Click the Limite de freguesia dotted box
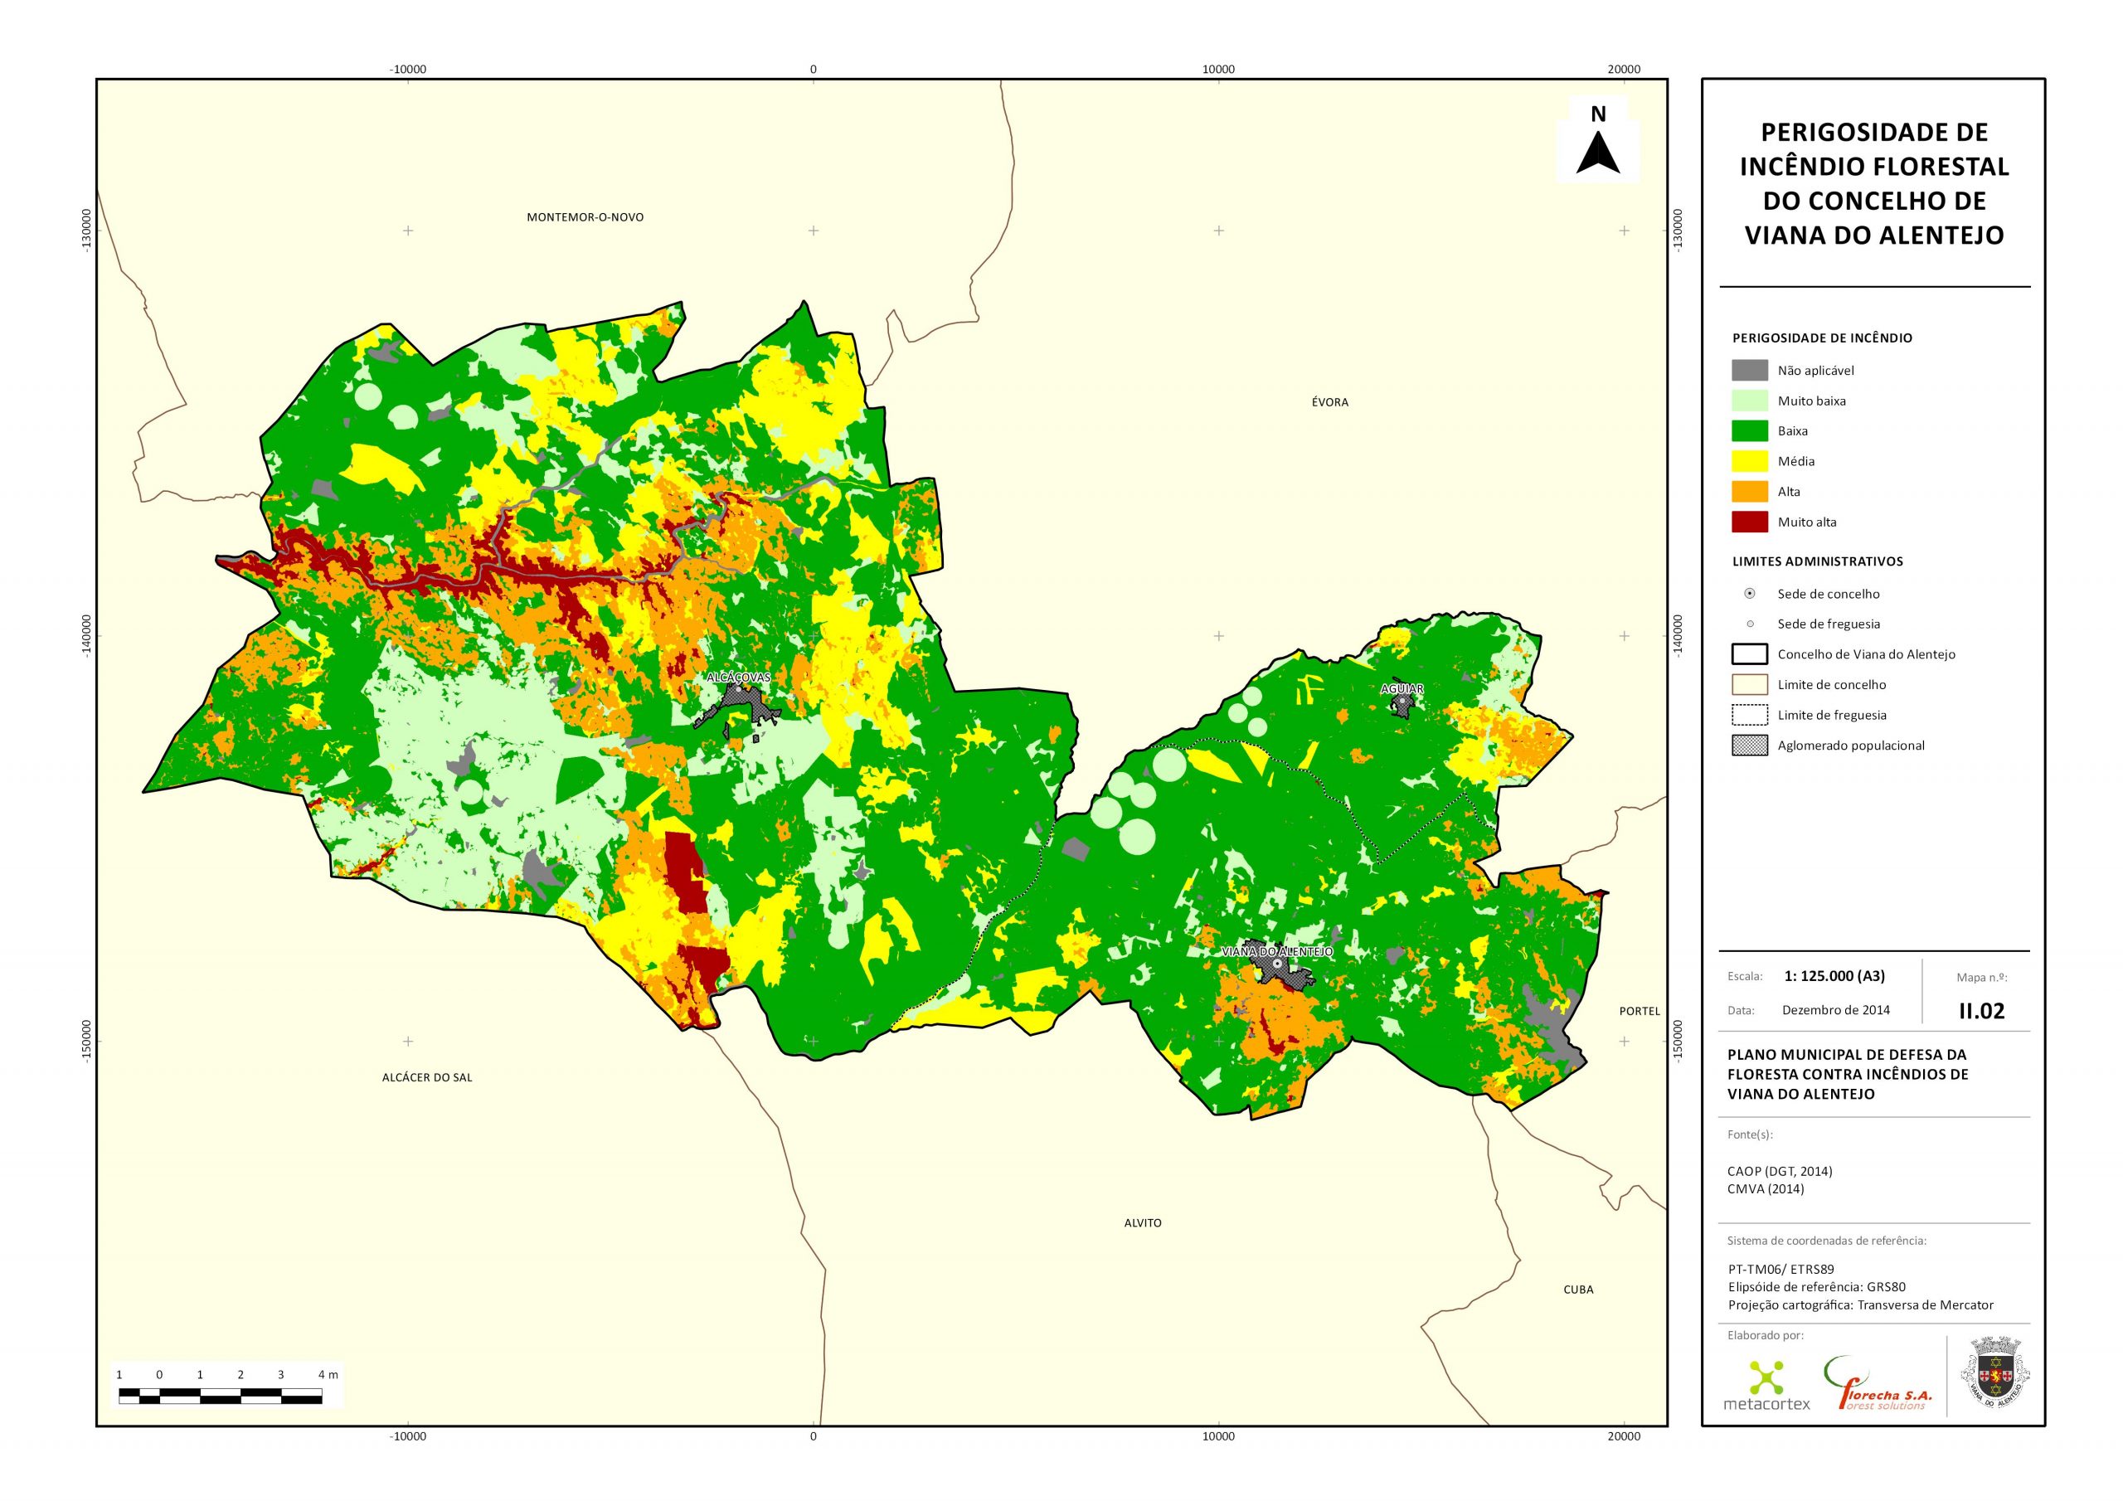Screen dimensions: 2123x1501 click(1750, 715)
